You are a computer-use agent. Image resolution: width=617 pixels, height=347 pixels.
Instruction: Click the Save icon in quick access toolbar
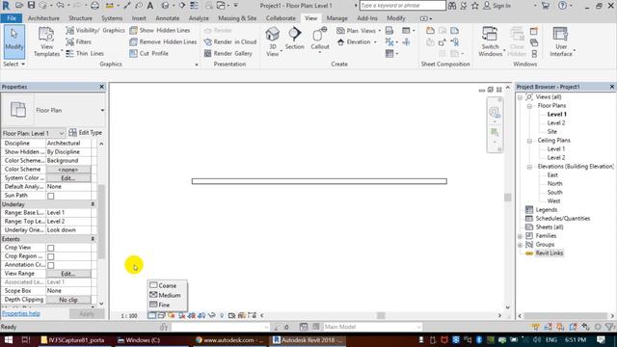pyautogui.click(x=31, y=6)
